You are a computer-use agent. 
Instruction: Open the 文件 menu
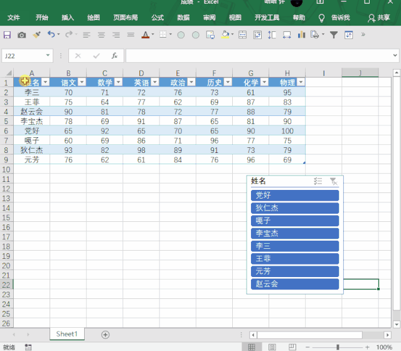(x=14, y=18)
